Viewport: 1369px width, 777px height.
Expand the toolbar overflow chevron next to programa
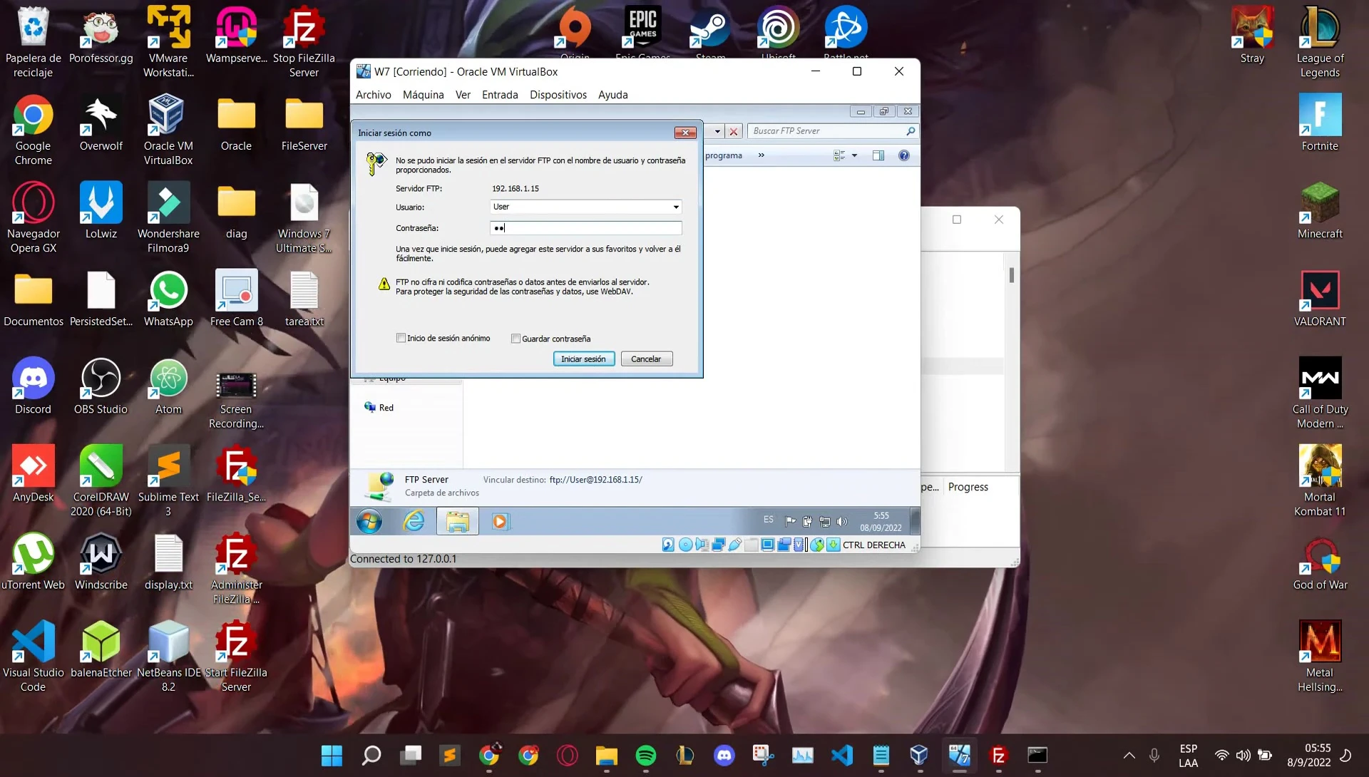(x=761, y=155)
